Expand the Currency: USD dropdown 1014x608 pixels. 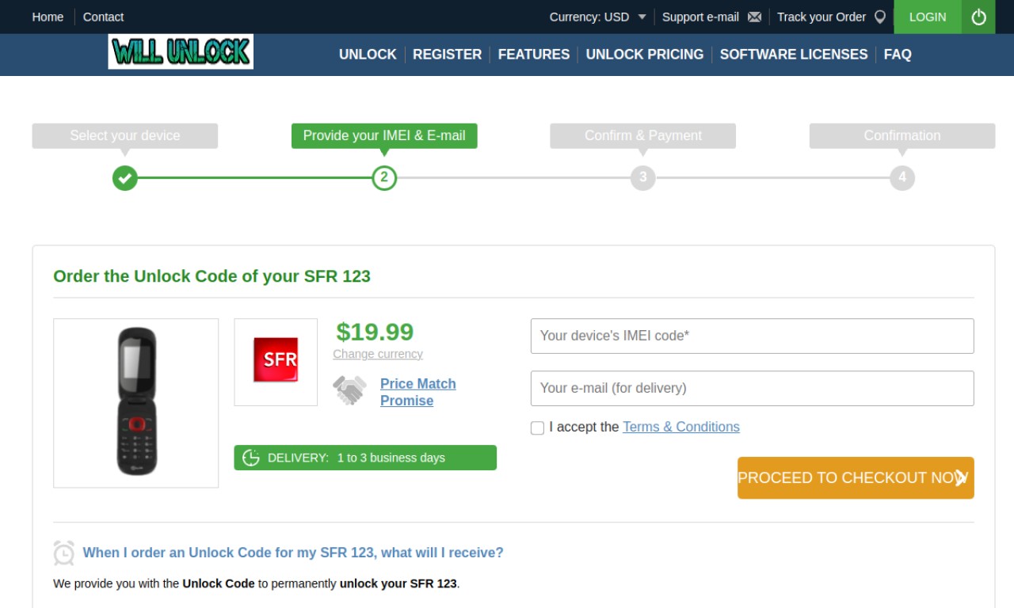(598, 17)
